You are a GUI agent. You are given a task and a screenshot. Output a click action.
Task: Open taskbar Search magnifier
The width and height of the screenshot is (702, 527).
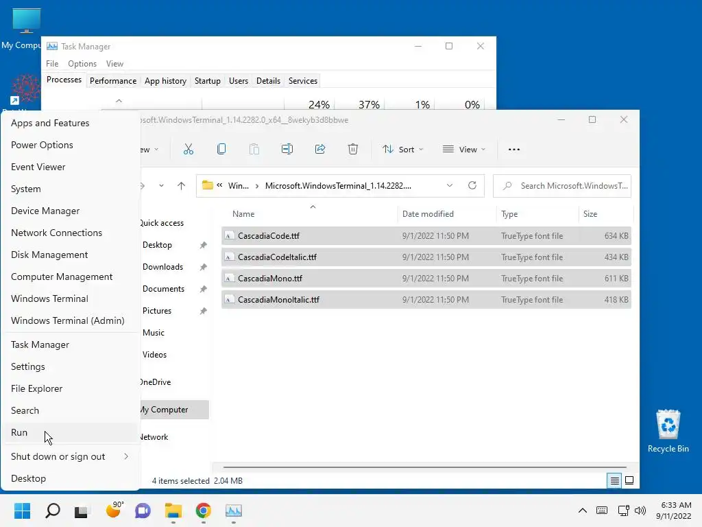[52, 511]
